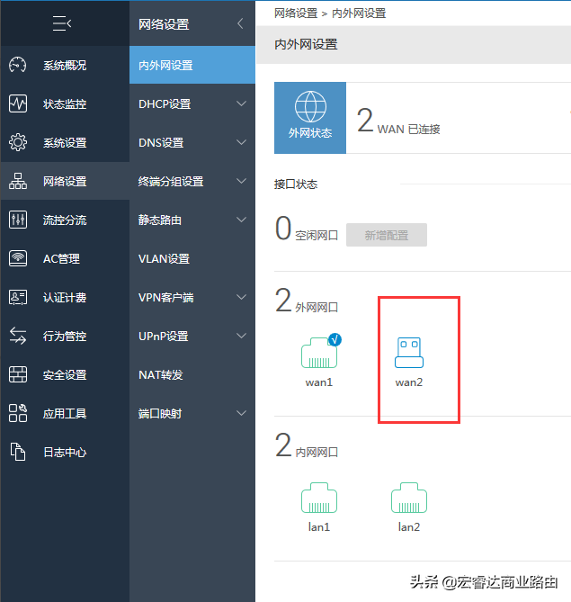Go to 系统概况 section
571x602 pixels.
tap(65, 66)
